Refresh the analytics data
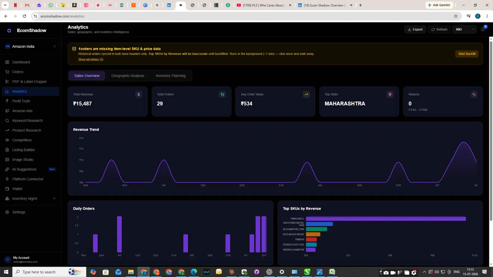 (x=439, y=30)
